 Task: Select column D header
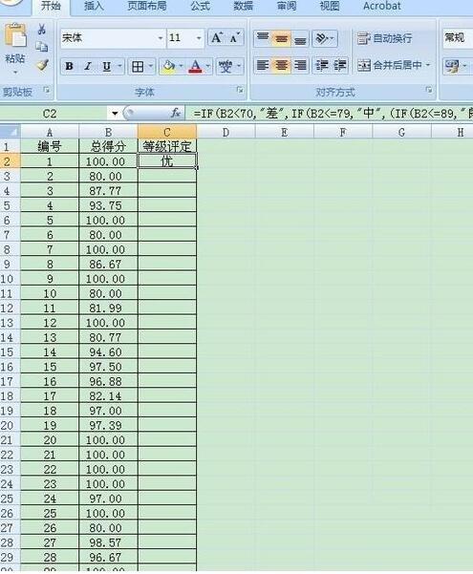(x=226, y=132)
